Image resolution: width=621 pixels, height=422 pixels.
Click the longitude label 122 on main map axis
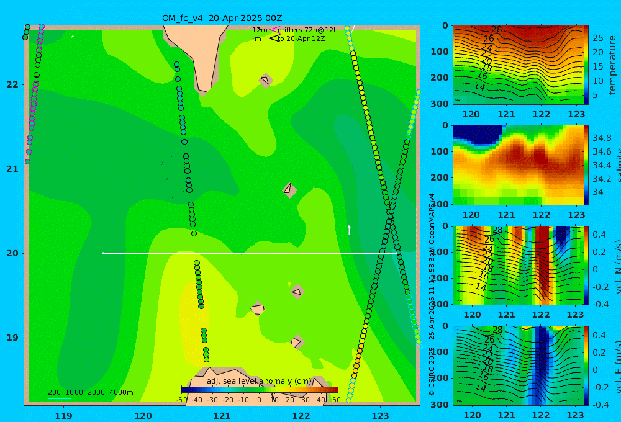point(301,416)
